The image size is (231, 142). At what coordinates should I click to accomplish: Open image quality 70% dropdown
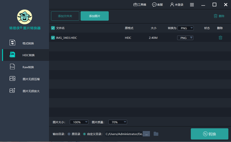coord(118,122)
